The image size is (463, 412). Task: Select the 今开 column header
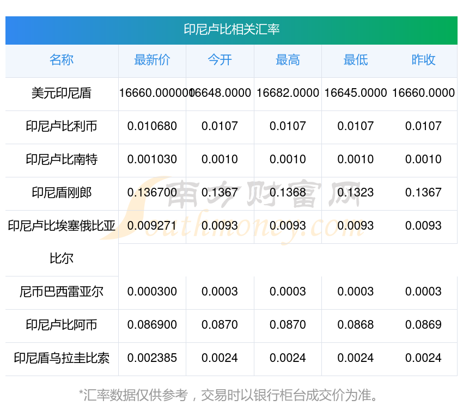pos(220,60)
